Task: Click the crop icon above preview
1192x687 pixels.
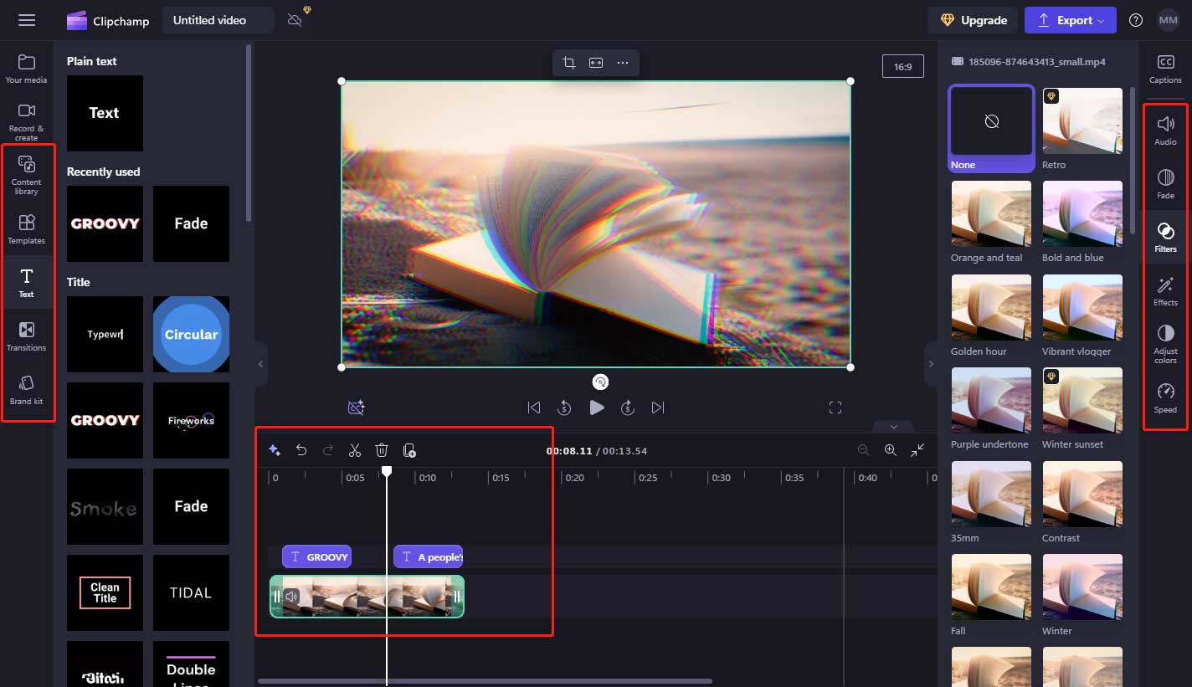Action: point(569,63)
